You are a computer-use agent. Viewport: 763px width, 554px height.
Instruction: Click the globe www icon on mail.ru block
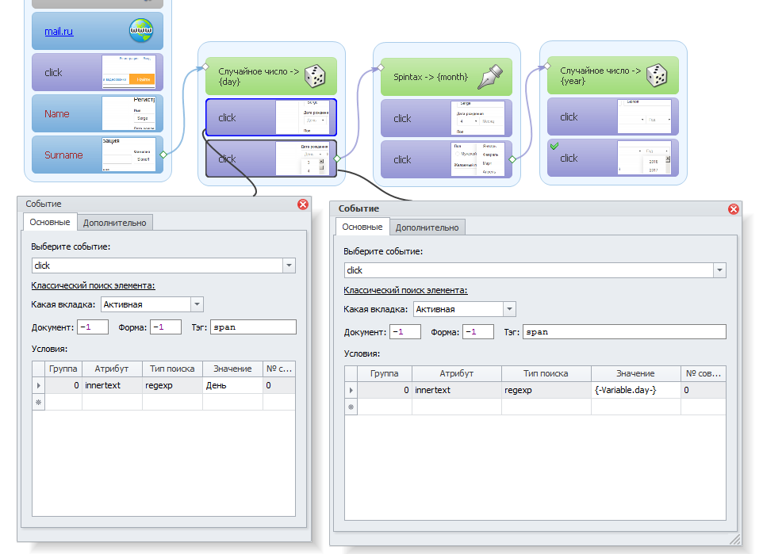coord(141,30)
